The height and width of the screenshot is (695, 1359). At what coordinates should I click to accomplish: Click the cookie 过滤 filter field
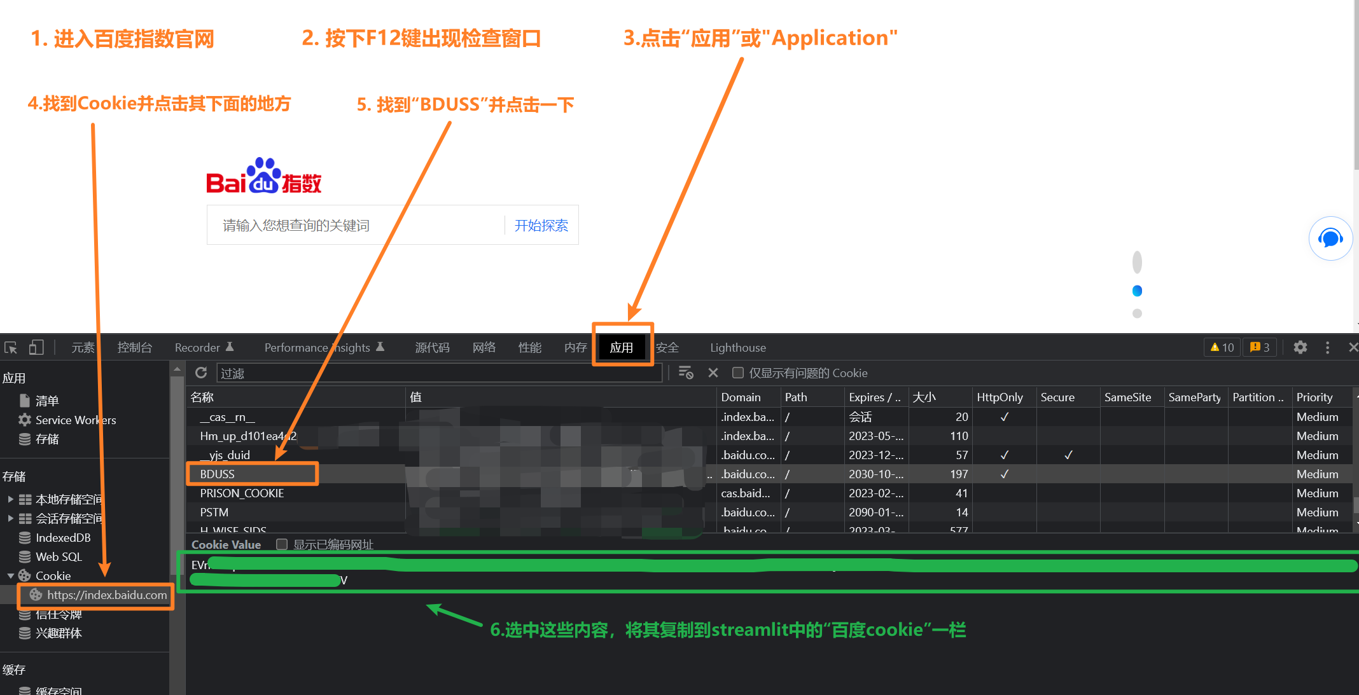pyautogui.click(x=439, y=373)
